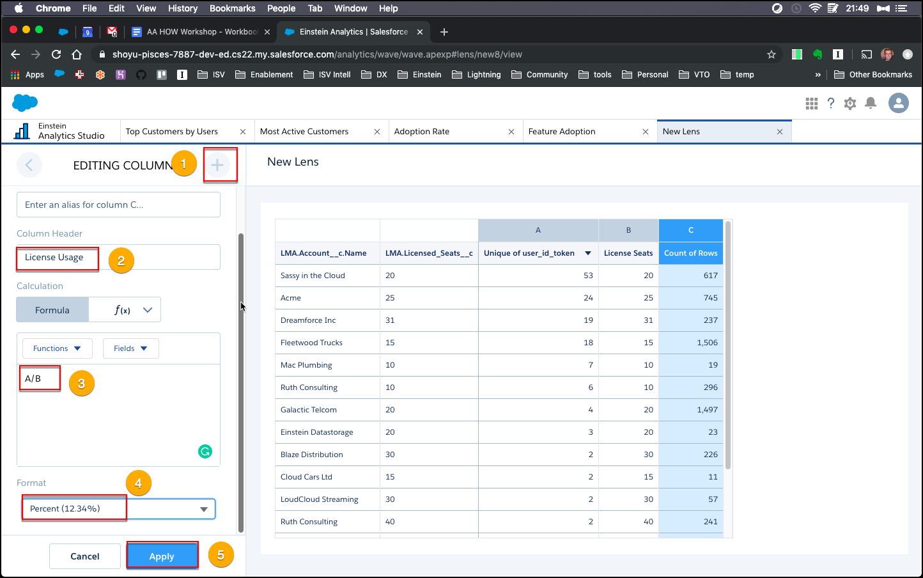The width and height of the screenshot is (923, 578).
Task: Select the Formula calculation mode
Action: tap(52, 310)
